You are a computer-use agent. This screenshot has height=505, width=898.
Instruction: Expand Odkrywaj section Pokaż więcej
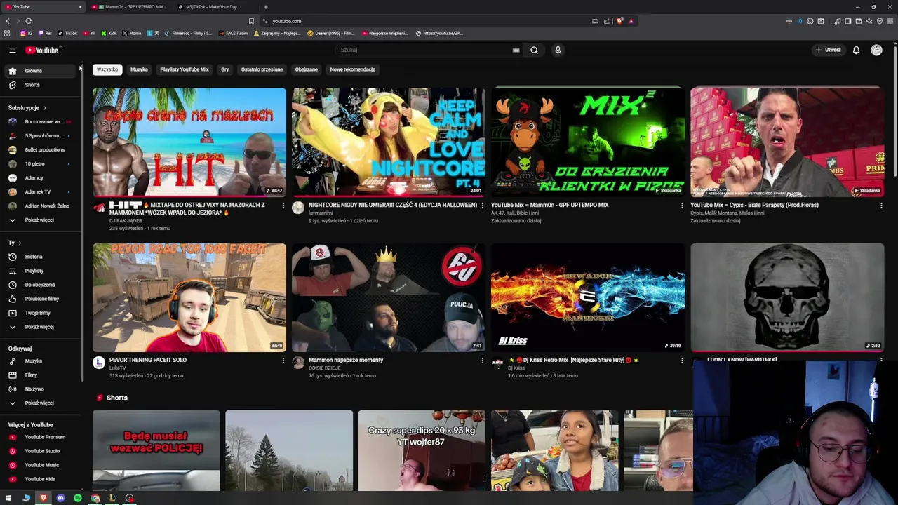click(39, 403)
